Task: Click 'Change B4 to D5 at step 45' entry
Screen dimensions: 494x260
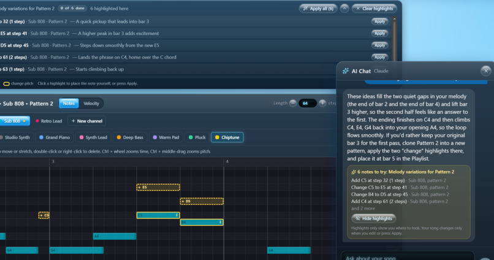Action: pos(400,194)
